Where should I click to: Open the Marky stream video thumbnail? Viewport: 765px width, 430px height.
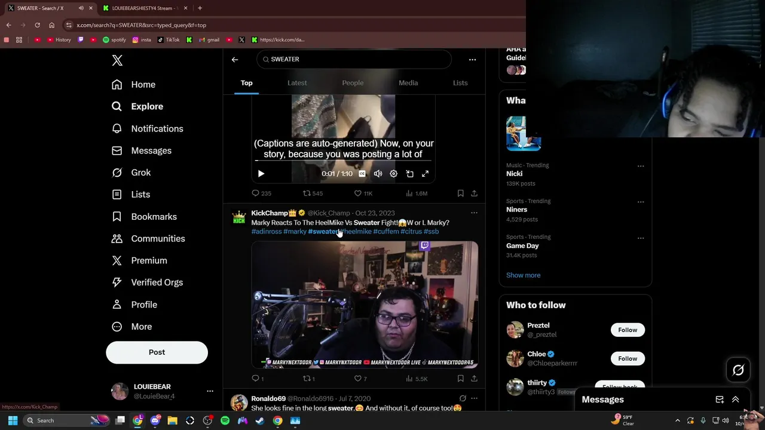tap(365, 305)
